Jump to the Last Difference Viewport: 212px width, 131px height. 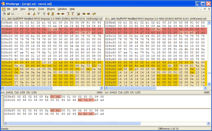53,13
